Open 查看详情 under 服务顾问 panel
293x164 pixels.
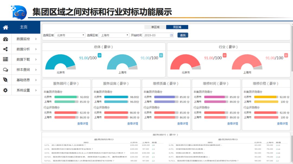[82, 124]
